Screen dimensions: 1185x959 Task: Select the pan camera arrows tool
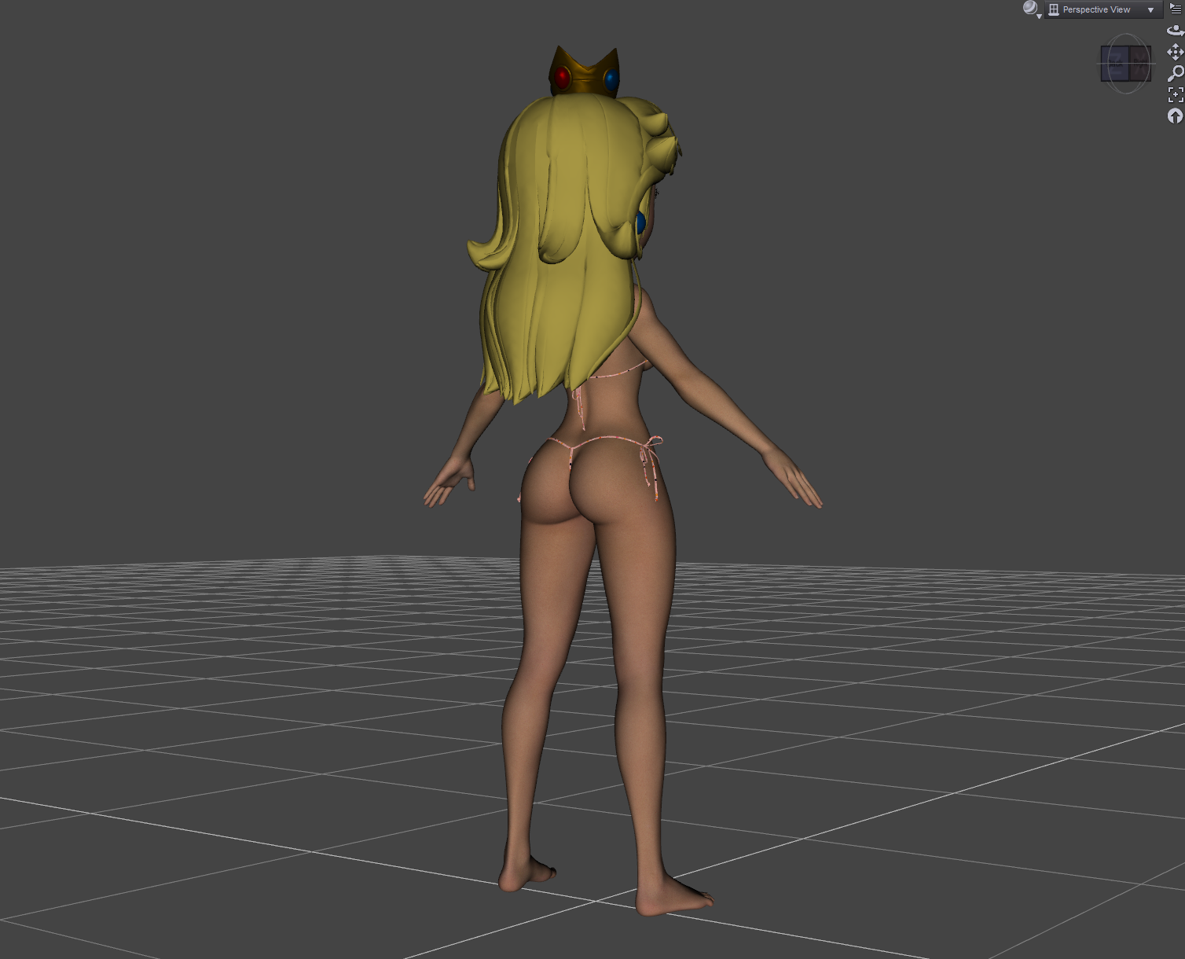1176,52
